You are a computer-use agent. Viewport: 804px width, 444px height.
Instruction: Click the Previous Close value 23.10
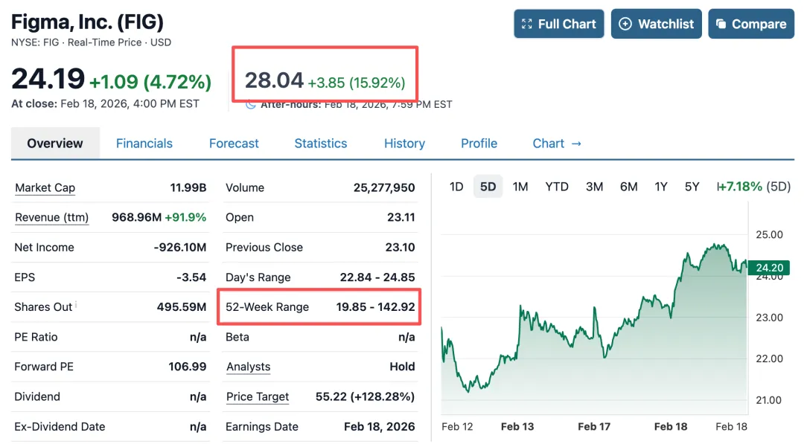click(x=400, y=248)
